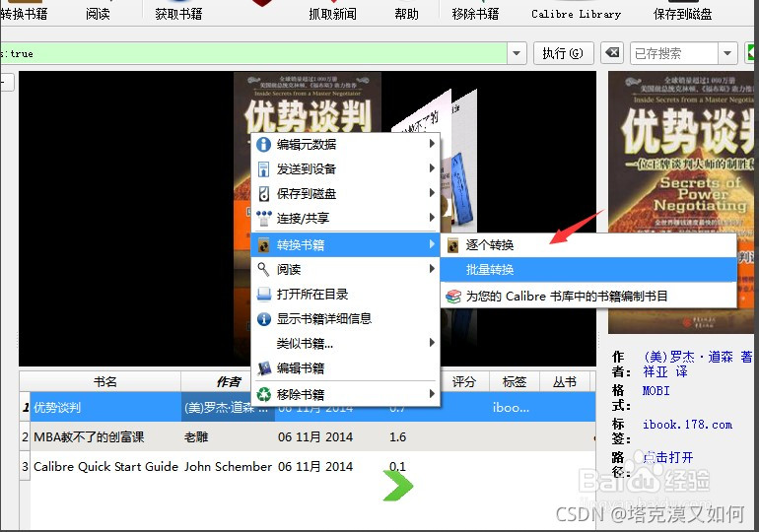Click the toolbar 阅读 button
The width and height of the screenshot is (759, 532).
98,14
